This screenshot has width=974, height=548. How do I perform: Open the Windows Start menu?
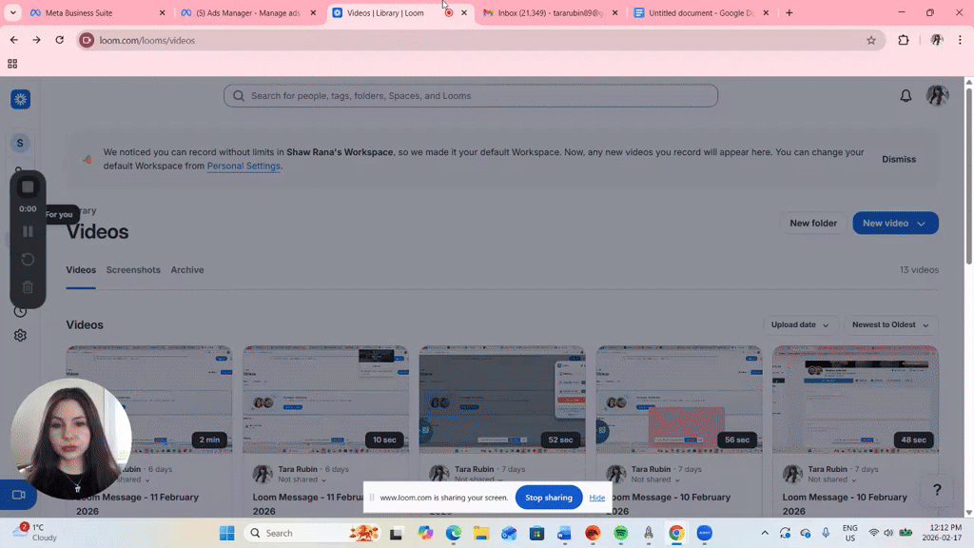pyautogui.click(x=227, y=533)
